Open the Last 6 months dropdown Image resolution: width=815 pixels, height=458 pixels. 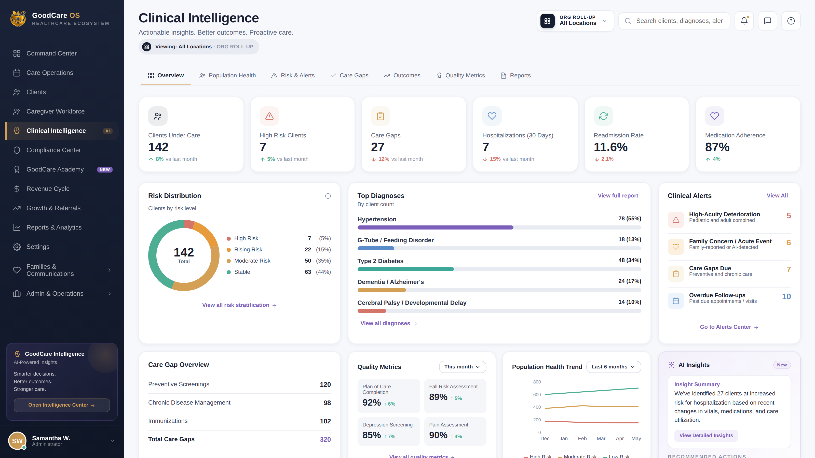pos(614,367)
